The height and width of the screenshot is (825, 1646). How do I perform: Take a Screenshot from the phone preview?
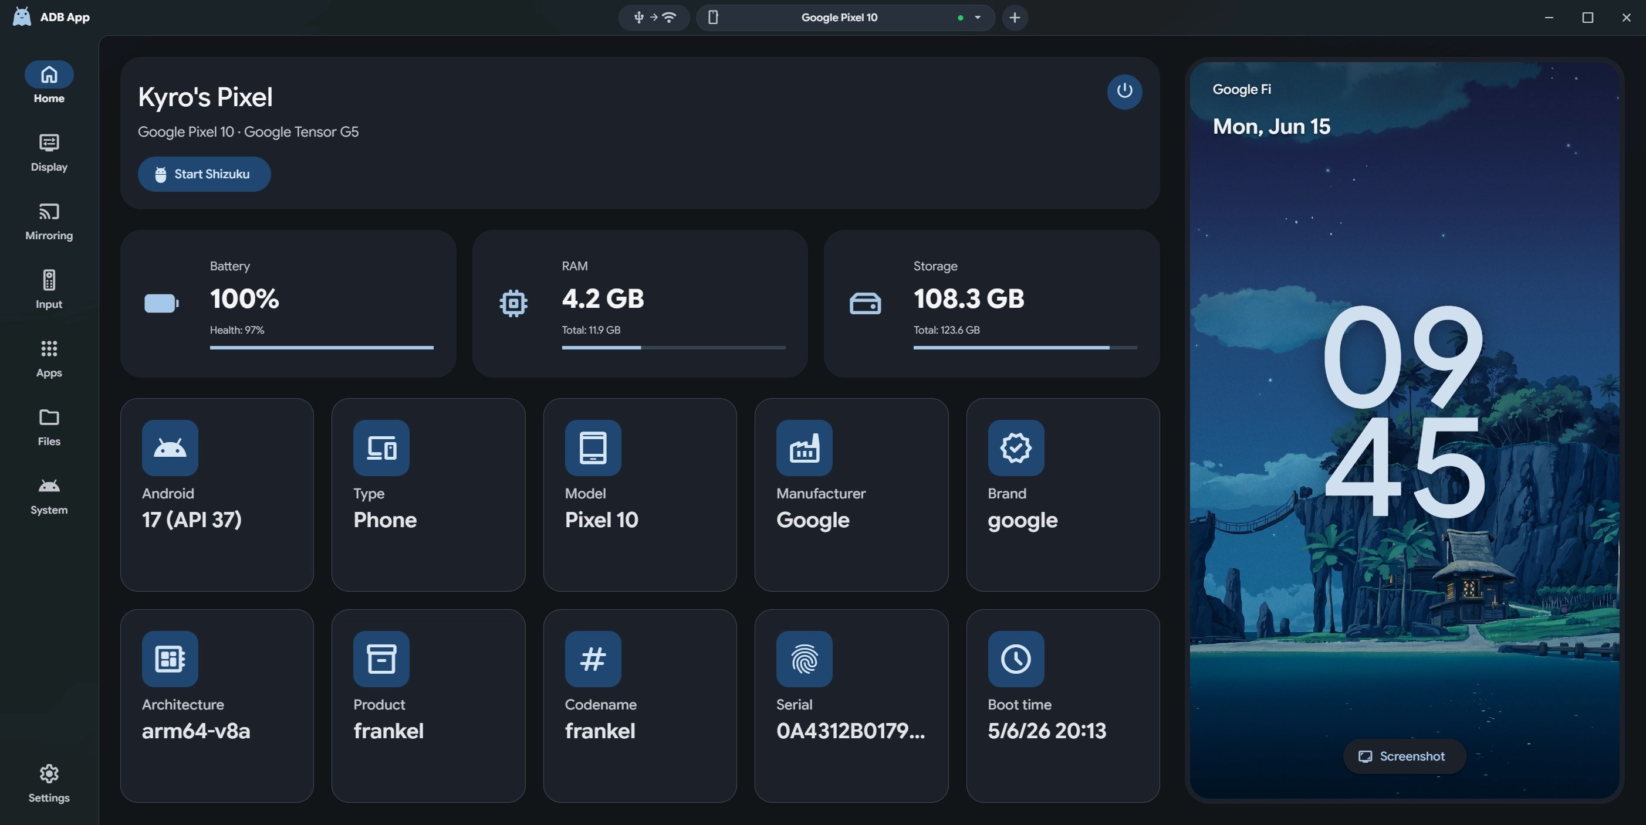1404,756
